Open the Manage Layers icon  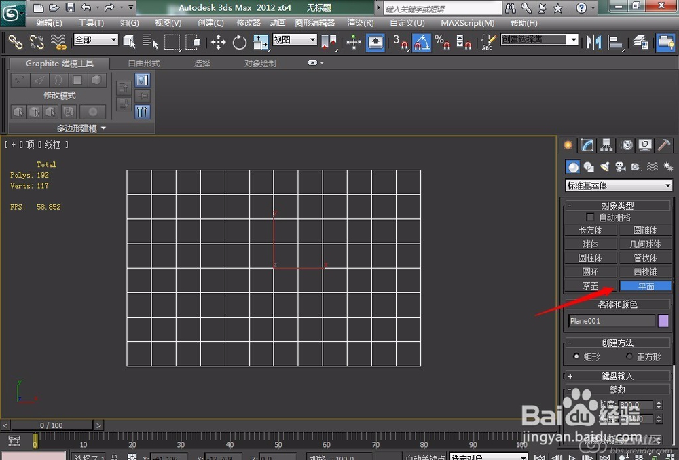click(640, 42)
